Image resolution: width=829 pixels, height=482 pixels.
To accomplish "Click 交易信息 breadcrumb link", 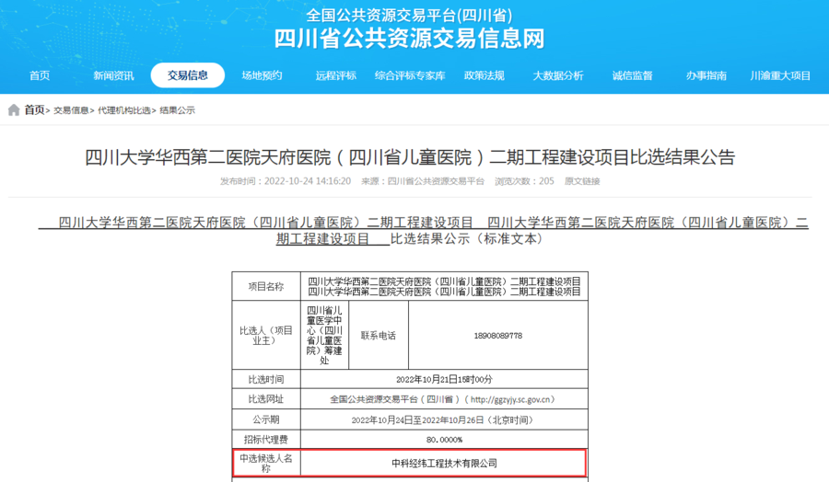I will [x=71, y=110].
